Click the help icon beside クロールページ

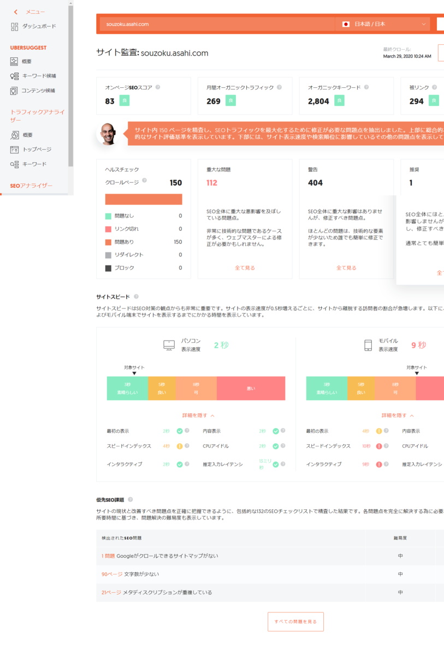coord(144,180)
